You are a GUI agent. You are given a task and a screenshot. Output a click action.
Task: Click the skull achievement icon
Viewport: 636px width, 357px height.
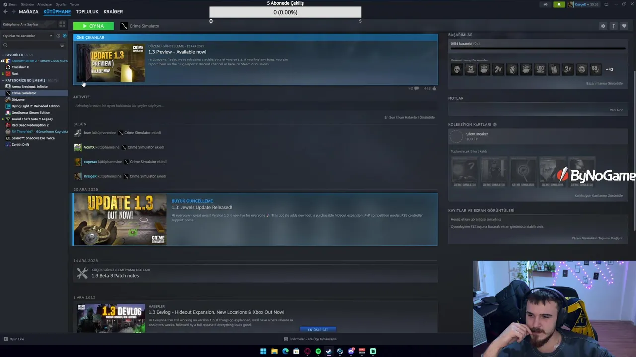coord(457,69)
